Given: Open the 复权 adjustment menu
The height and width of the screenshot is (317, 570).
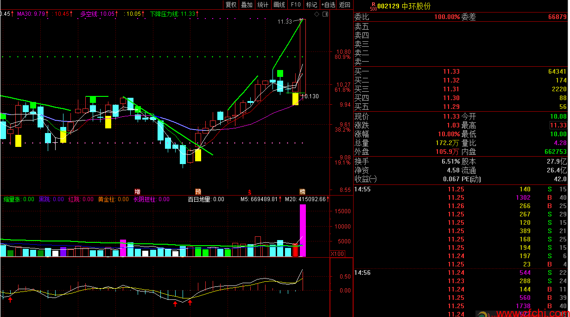Looking at the screenshot, I should pyautogui.click(x=231, y=5).
